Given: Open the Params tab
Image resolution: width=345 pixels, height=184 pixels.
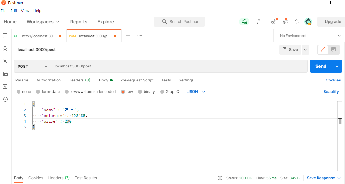Looking at the screenshot, I should coord(22,80).
